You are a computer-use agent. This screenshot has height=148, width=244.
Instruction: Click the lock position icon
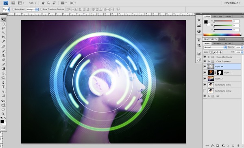point(217,52)
